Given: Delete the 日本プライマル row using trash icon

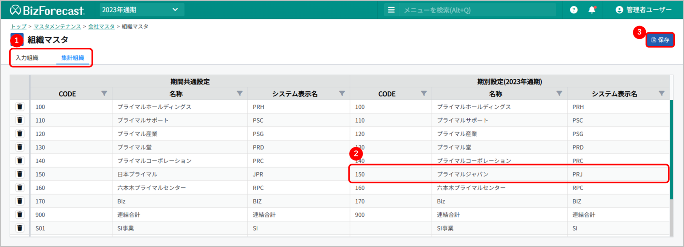Looking at the screenshot, I should pos(20,174).
